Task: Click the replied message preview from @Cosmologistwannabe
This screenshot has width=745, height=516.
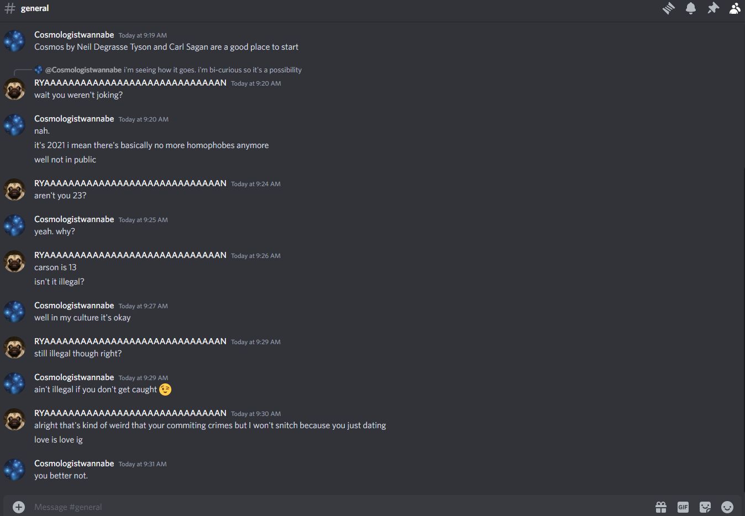Action: click(x=168, y=70)
